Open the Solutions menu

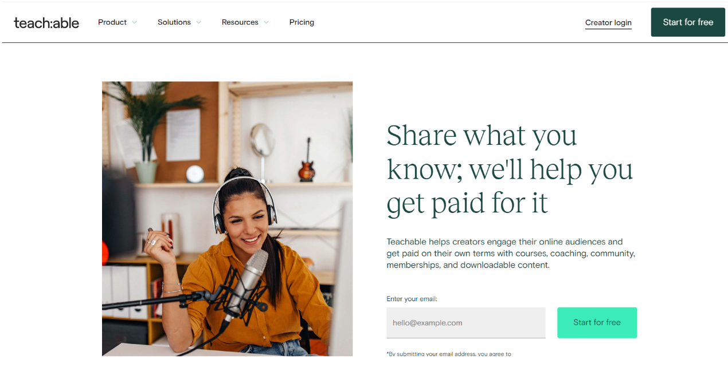(174, 22)
